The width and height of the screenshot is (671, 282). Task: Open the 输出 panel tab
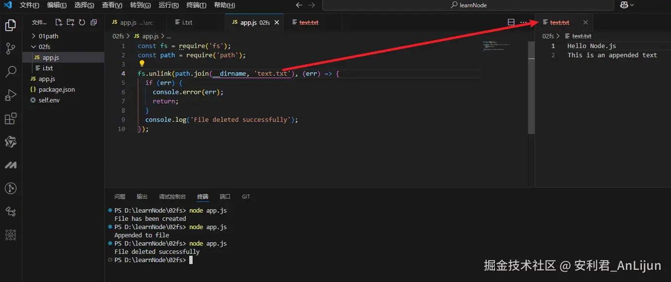tap(142, 197)
